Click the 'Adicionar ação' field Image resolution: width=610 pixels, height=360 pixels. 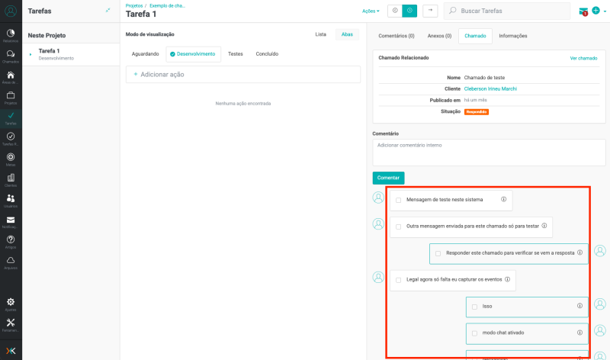[x=242, y=74]
